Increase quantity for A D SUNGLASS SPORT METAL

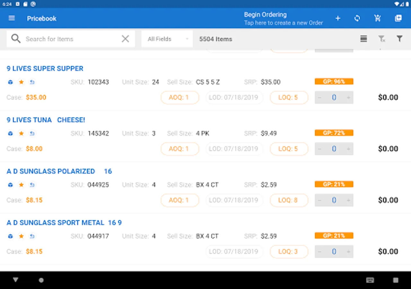348,251
